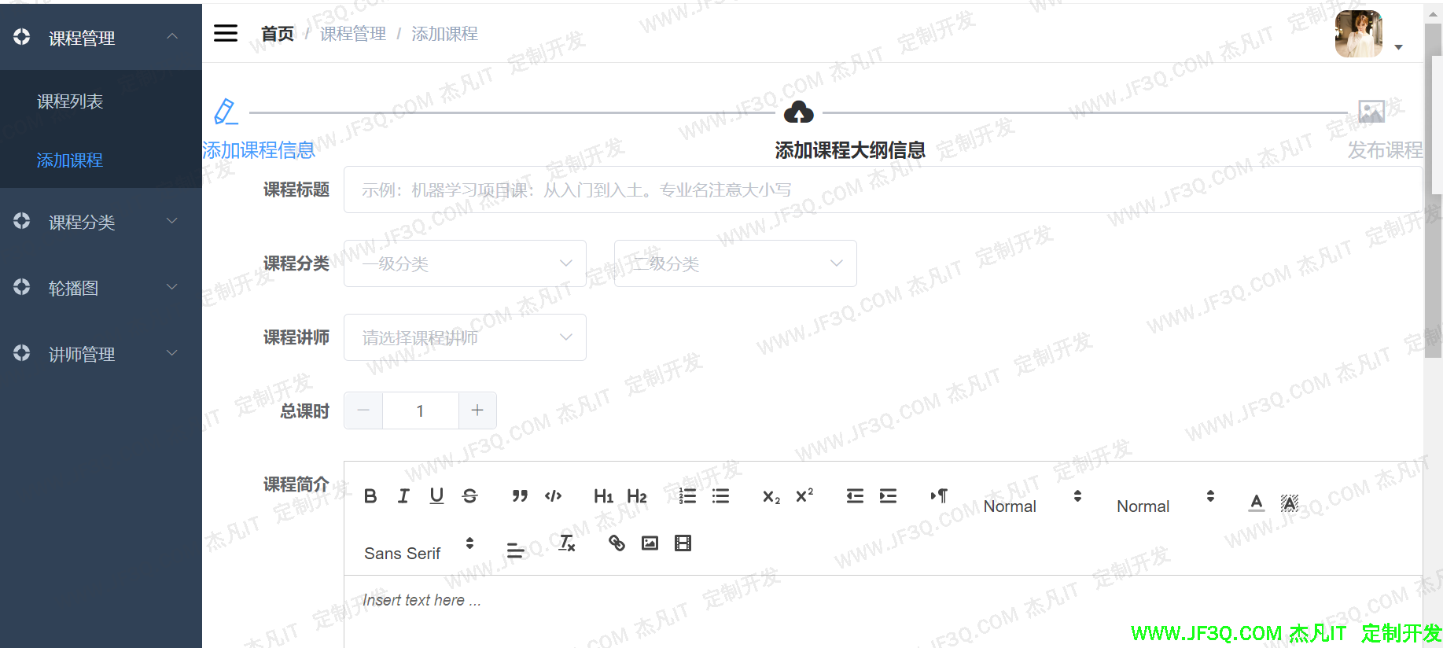Screen dimensions: 1443x648
Task: Click the underline formatting icon
Action: (x=436, y=496)
